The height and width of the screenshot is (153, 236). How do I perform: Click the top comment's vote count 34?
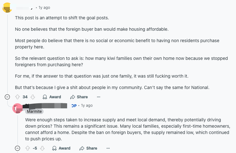[25, 97]
